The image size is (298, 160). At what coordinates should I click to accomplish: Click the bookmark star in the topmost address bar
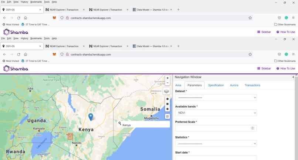250,18
